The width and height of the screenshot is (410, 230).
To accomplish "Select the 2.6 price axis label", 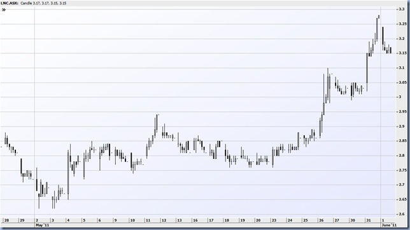I will pyautogui.click(x=401, y=214).
